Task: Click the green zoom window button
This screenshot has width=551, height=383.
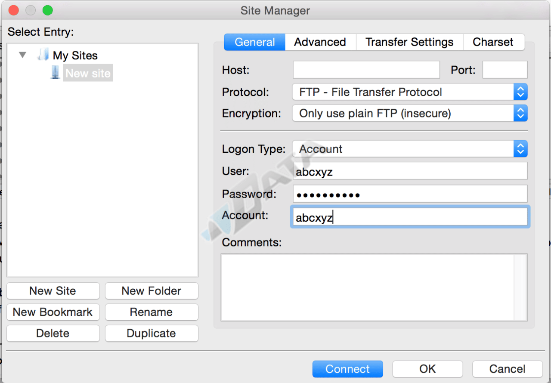Action: (47, 10)
